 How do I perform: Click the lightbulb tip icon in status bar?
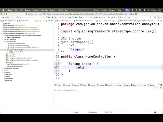click(162, 112)
